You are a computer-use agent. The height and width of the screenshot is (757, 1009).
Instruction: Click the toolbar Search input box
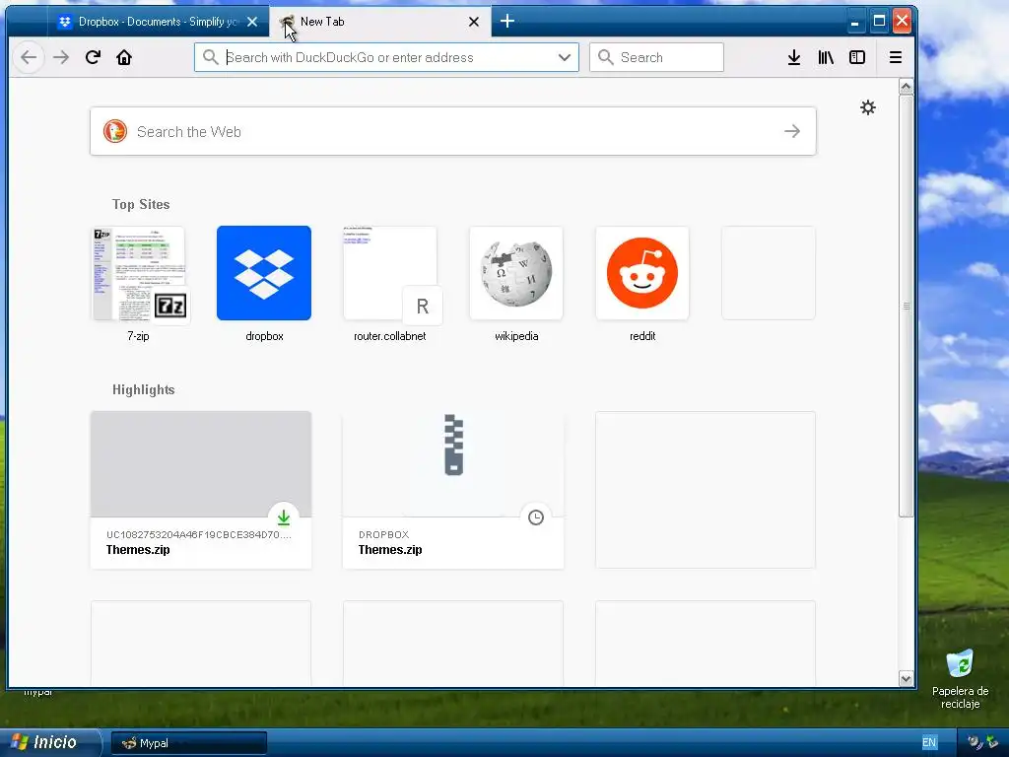(656, 57)
